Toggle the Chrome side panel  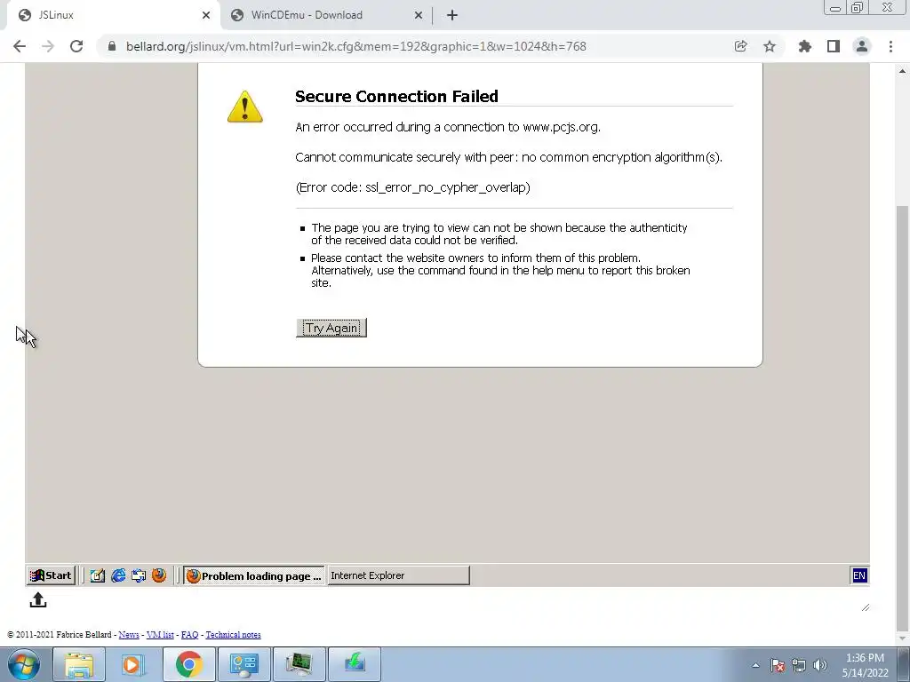point(834,46)
